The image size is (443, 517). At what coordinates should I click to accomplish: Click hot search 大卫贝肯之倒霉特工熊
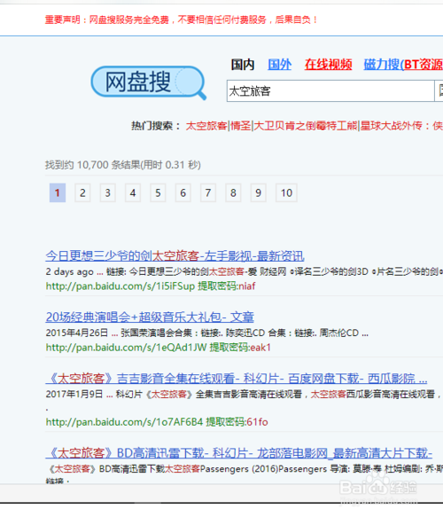(306, 126)
